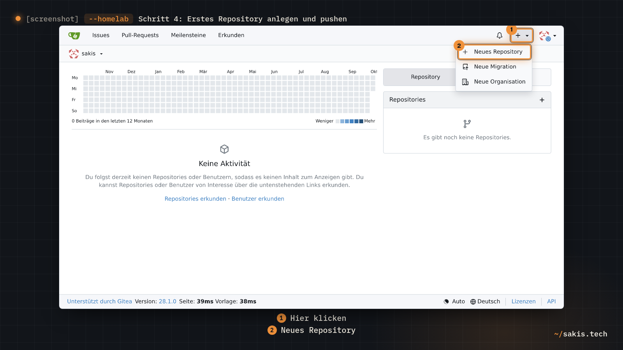Image resolution: width=623 pixels, height=350 pixels.
Task: Go to Meilensteine
Action: pos(188,35)
